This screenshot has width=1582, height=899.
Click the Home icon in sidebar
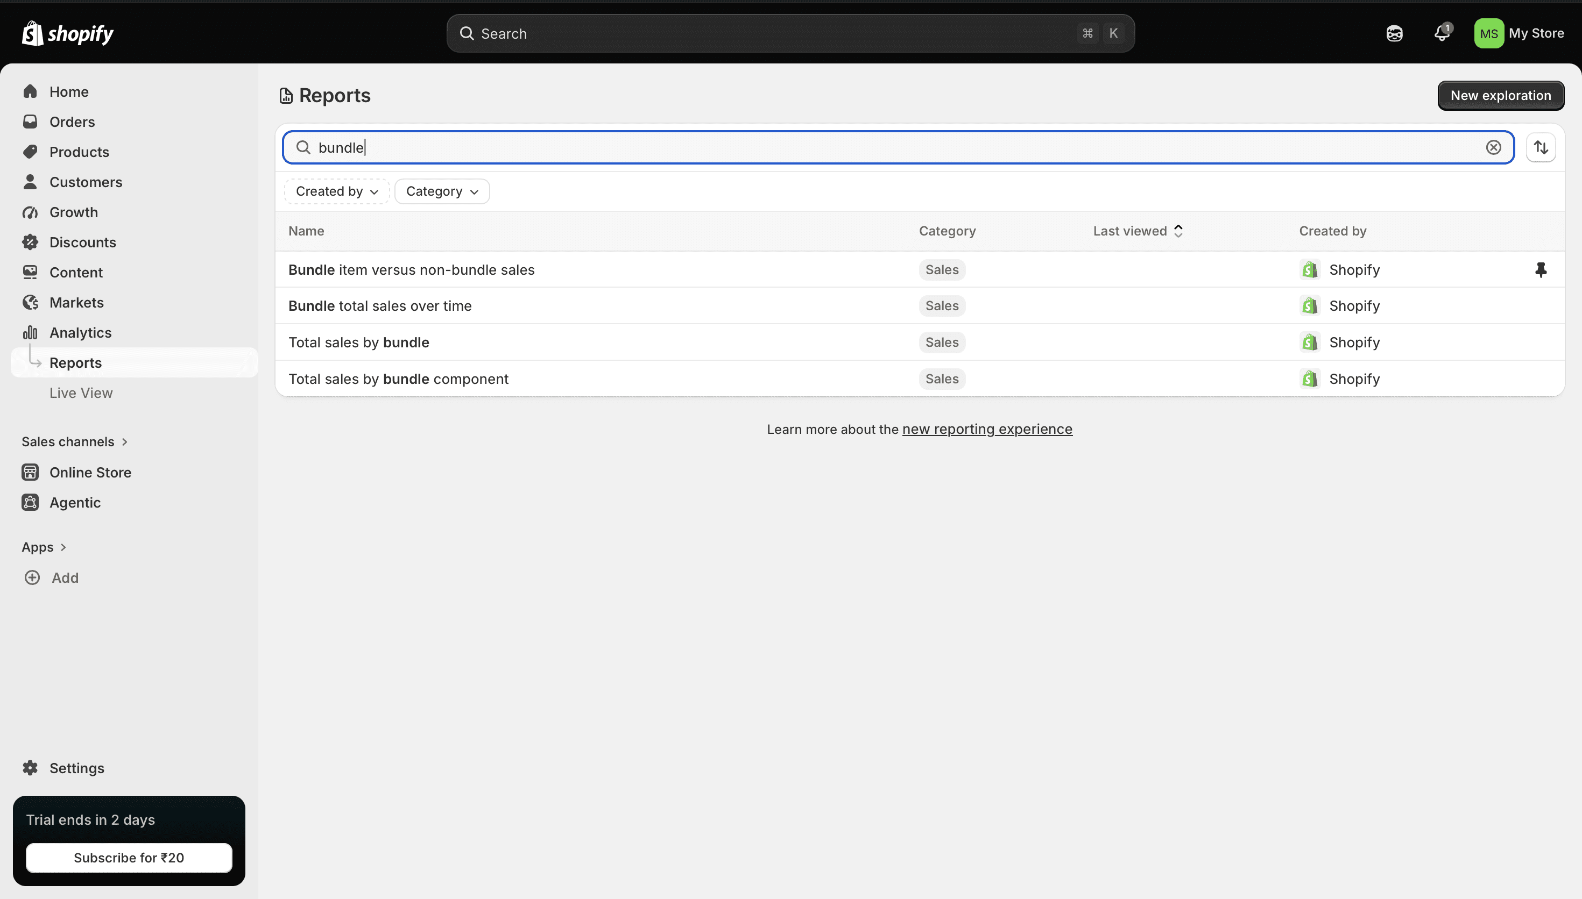click(30, 91)
